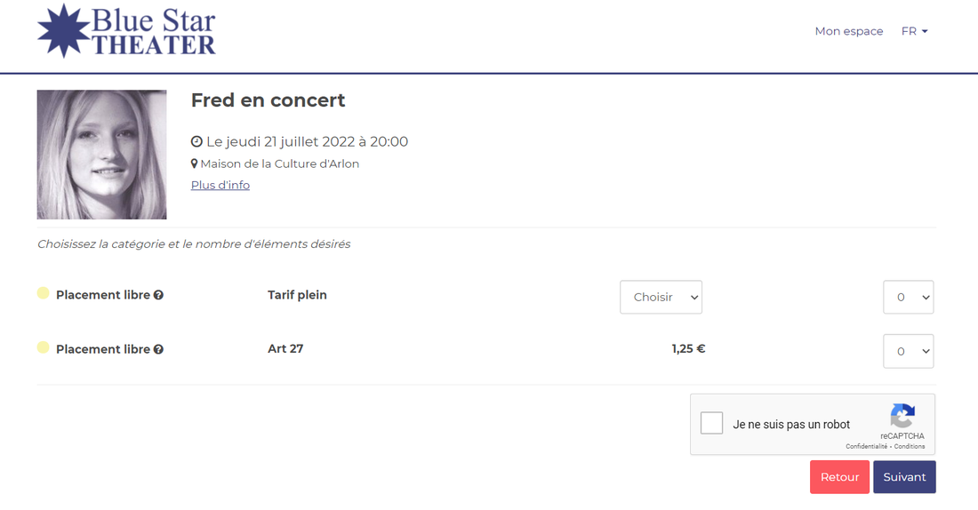This screenshot has width=978, height=510.
Task: Check the "Je ne suis pas un robot" box
Action: point(711,424)
